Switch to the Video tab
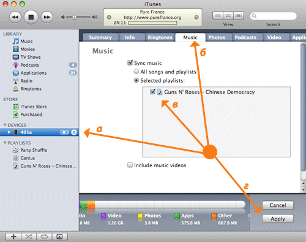306x242 pixels. point(274,37)
